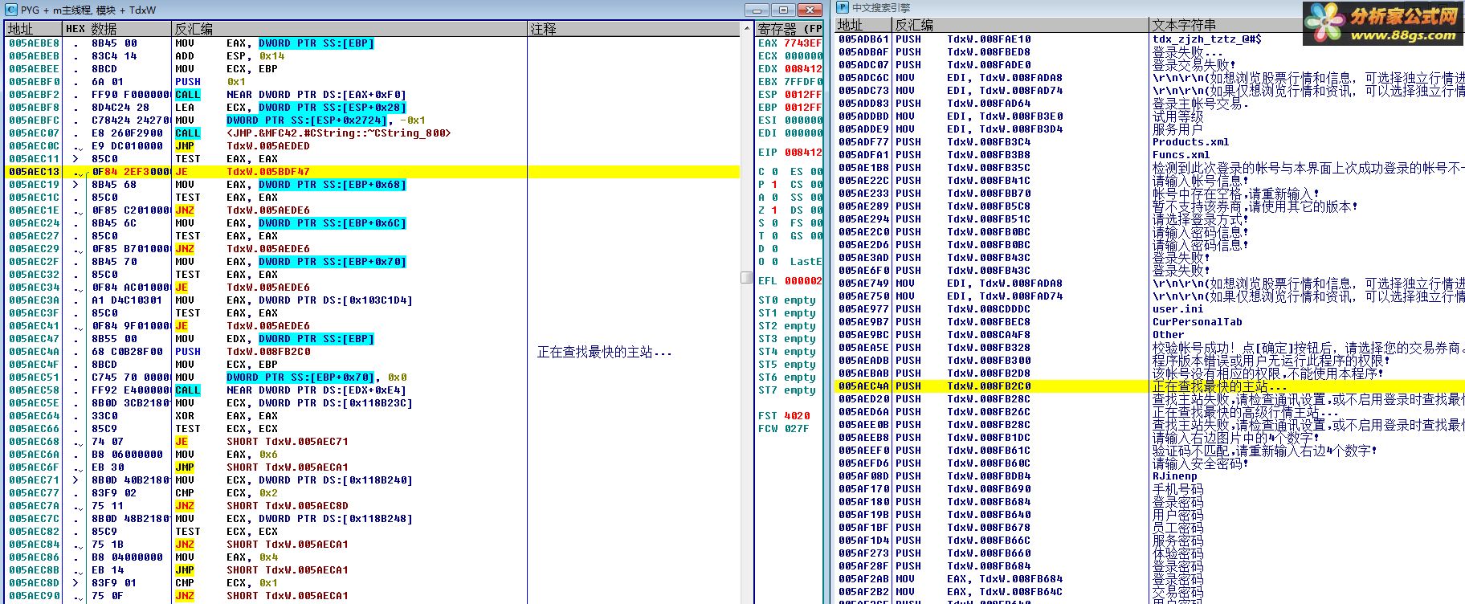Restore the PYG CPU window size
Image resolution: width=1465 pixels, height=604 pixels.
tap(783, 10)
